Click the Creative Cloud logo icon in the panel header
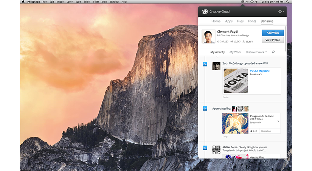 pos(205,12)
